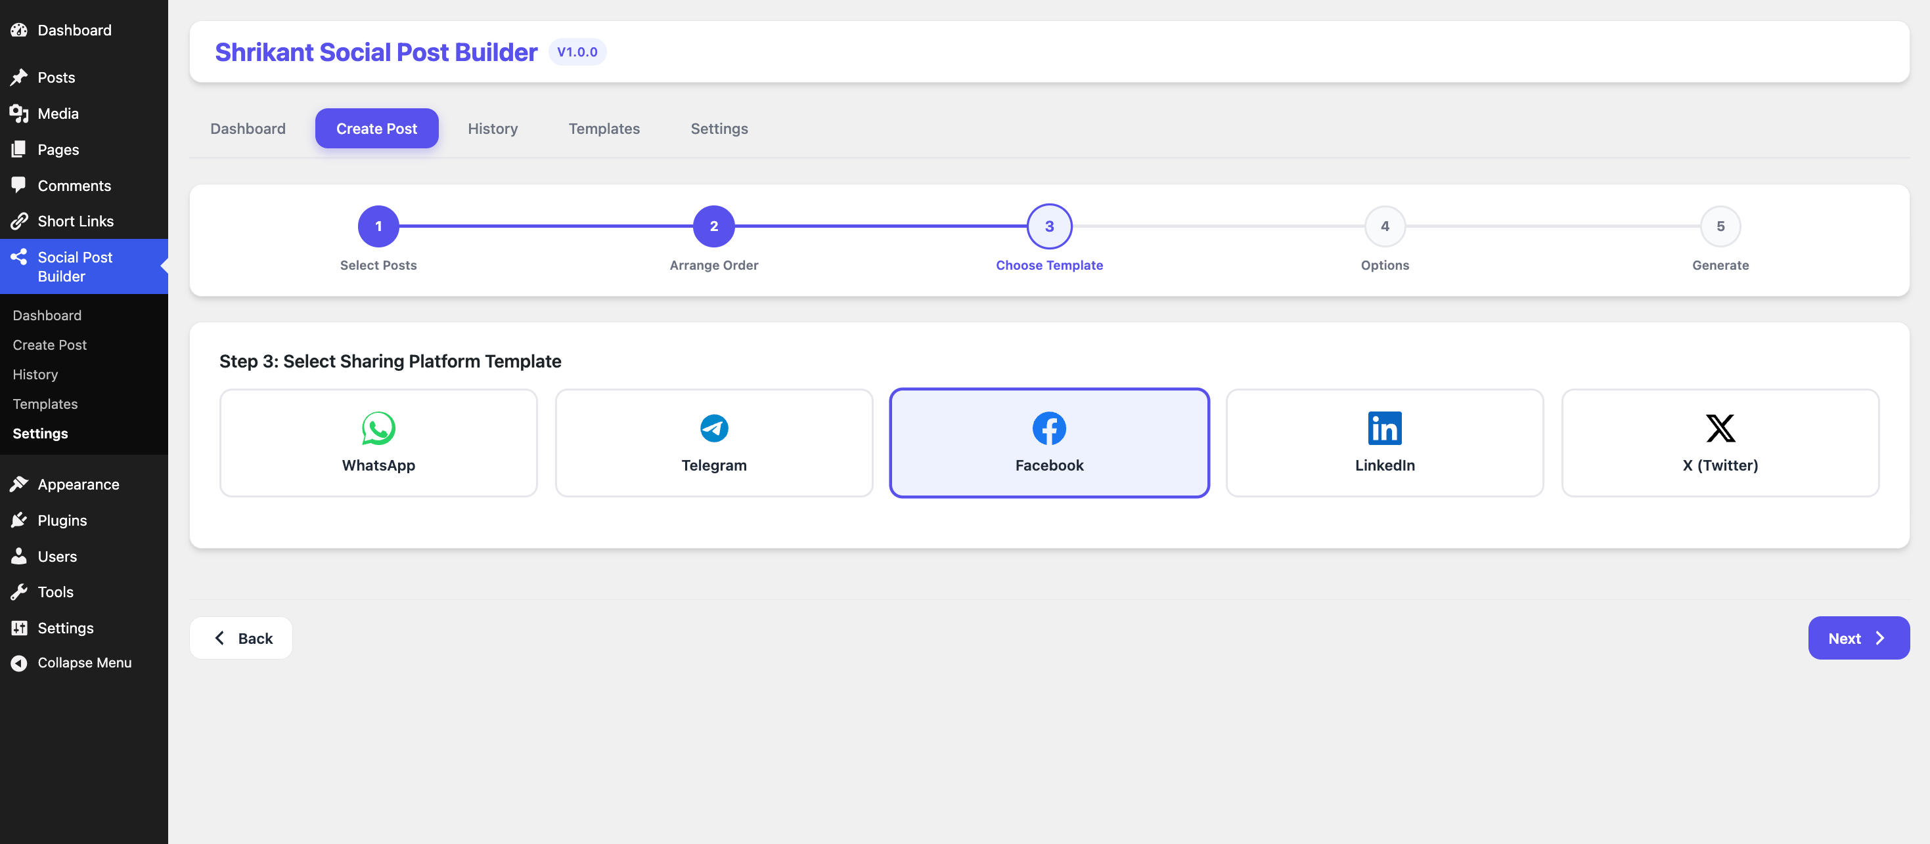Click the Posts pin icon
This screenshot has width=1930, height=844.
(x=19, y=77)
